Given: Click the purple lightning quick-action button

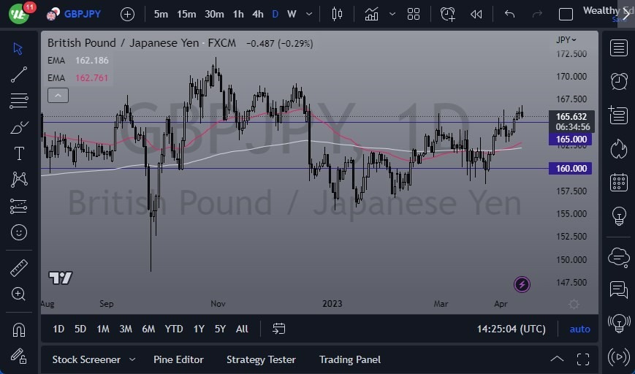Looking at the screenshot, I should pos(522,285).
